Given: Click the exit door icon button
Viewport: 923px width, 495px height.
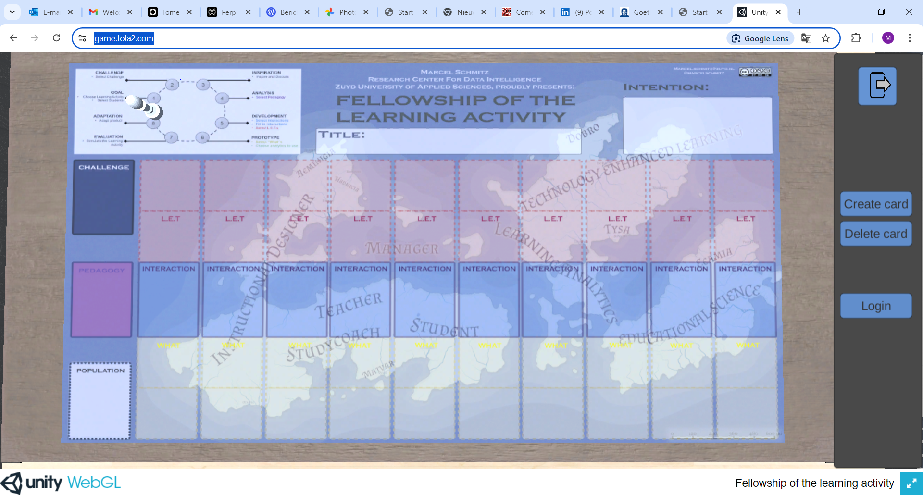Looking at the screenshot, I should tap(877, 86).
